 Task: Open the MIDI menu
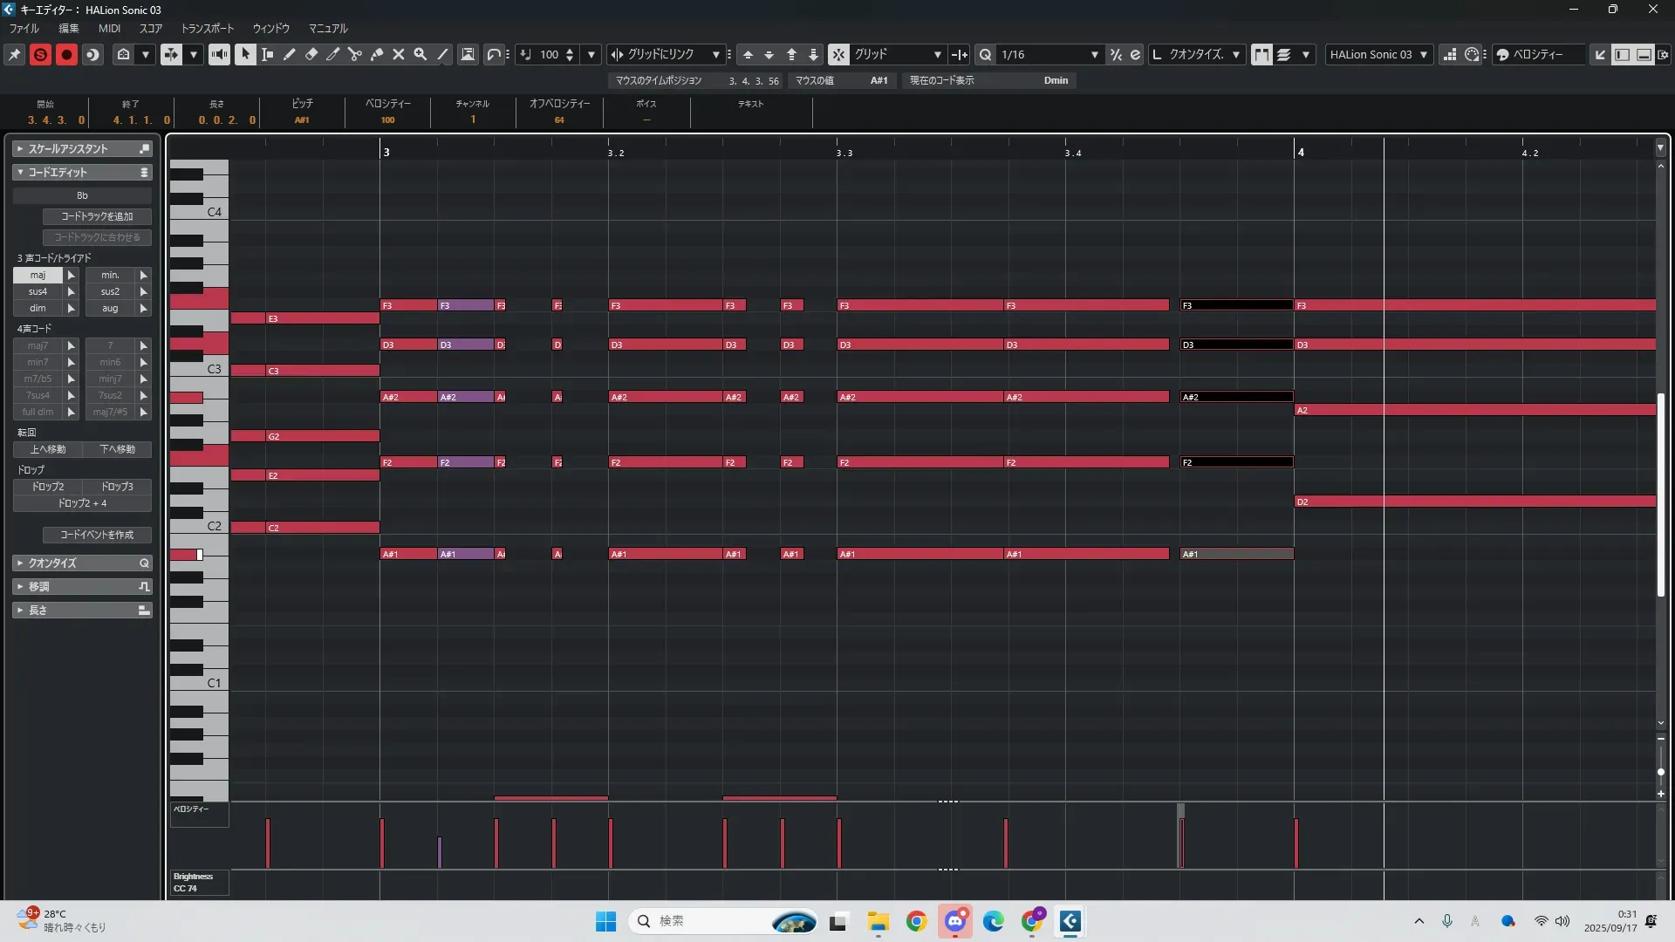109,28
